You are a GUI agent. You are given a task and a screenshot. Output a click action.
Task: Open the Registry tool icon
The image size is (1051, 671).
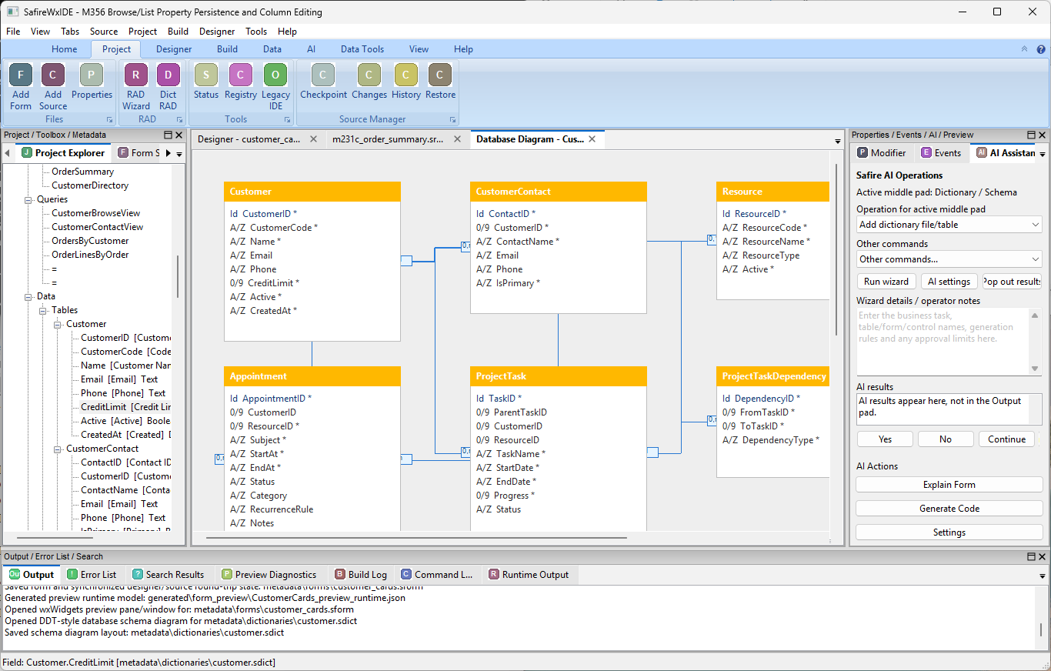[241, 75]
